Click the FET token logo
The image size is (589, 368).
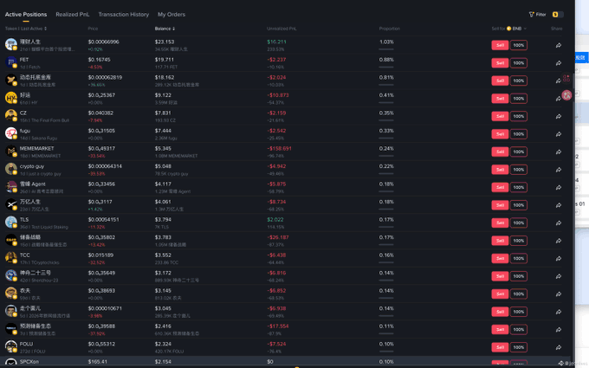11,62
